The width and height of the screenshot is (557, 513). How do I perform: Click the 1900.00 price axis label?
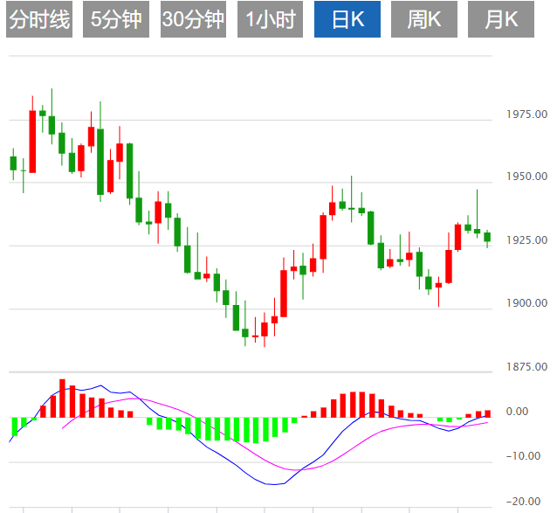[x=526, y=303]
